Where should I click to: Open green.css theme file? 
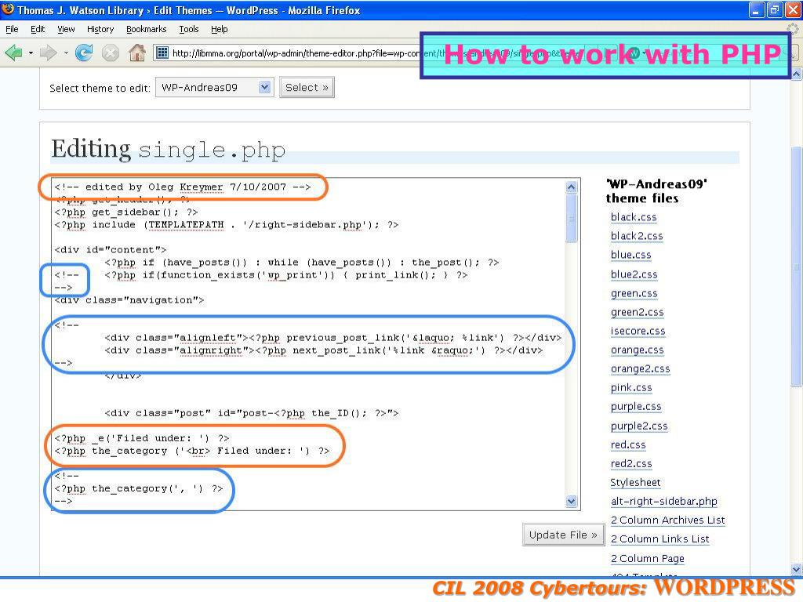tap(634, 293)
